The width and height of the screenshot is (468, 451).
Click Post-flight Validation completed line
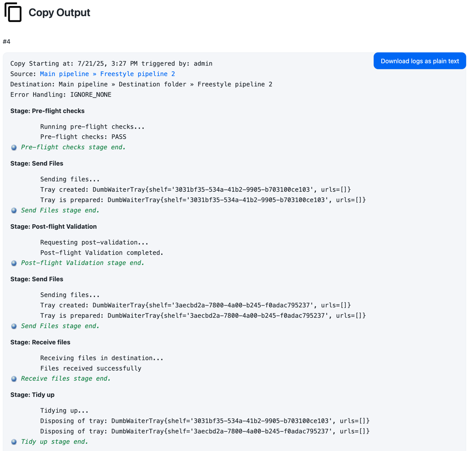tap(102, 252)
